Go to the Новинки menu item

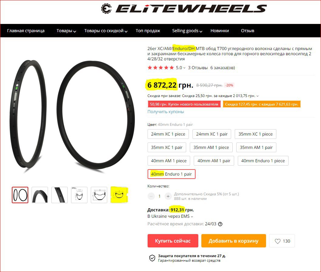[220, 31]
